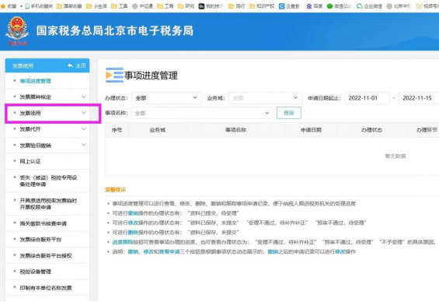Viewport: 439px width, 302px height.
Task: Open the 业务域 dropdown
Action: click(x=266, y=98)
